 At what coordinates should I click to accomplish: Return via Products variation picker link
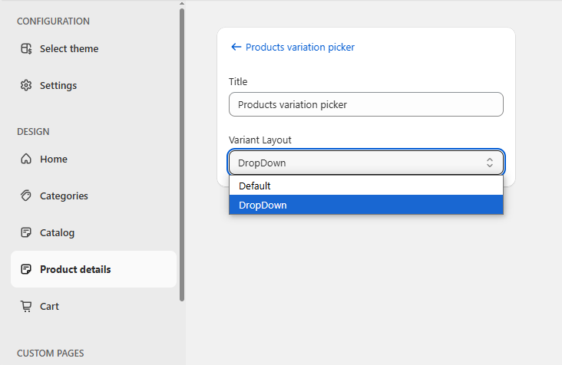[300, 47]
